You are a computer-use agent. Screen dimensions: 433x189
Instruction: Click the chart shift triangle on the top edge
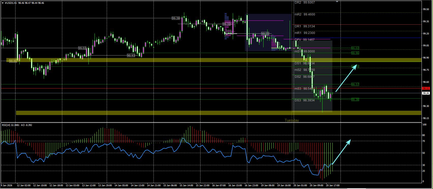coord(337,2)
